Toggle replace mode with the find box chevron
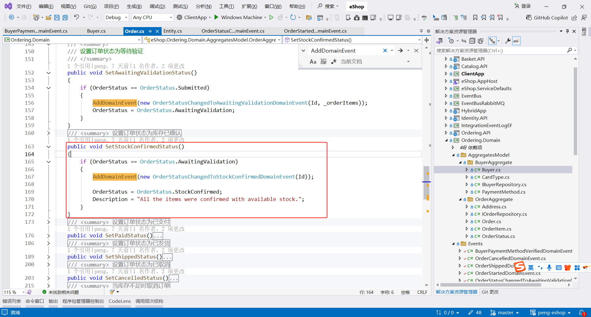The width and height of the screenshot is (591, 317). point(303,50)
